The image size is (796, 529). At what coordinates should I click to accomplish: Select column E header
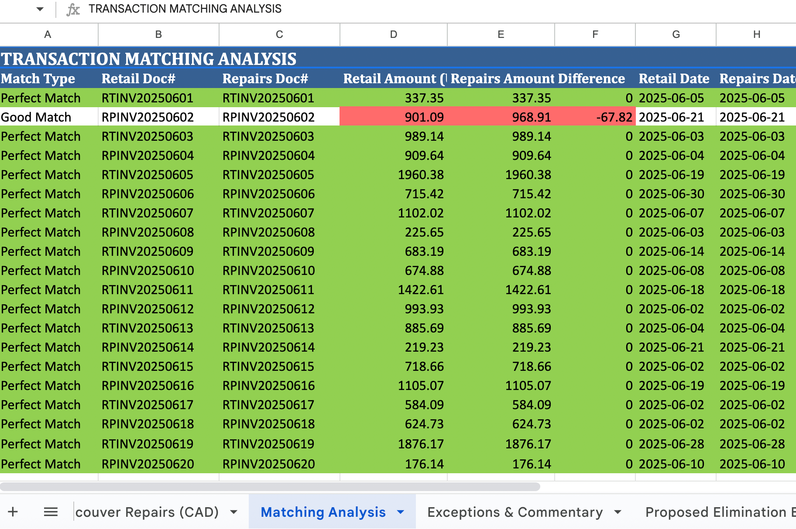pos(501,34)
